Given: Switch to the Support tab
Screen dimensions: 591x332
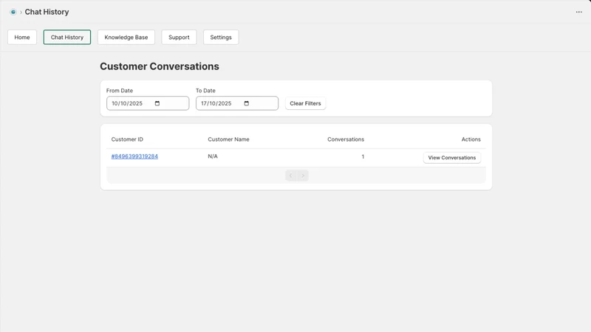Looking at the screenshot, I should [x=179, y=38].
